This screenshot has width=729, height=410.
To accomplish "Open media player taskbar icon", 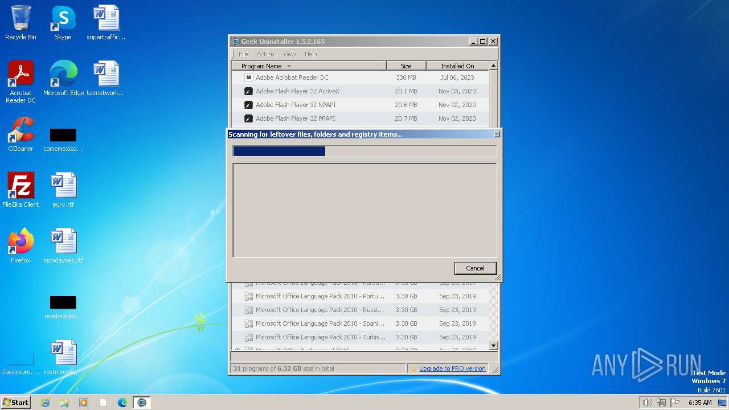I will (84, 403).
